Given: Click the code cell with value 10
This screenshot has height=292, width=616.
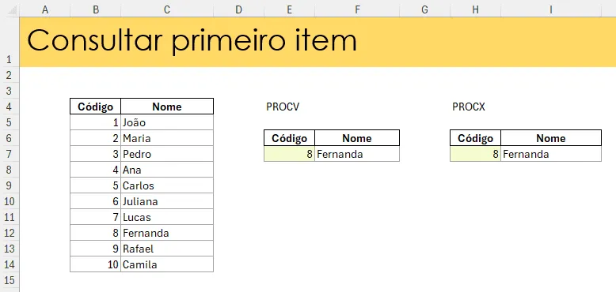Looking at the screenshot, I should (x=96, y=264).
